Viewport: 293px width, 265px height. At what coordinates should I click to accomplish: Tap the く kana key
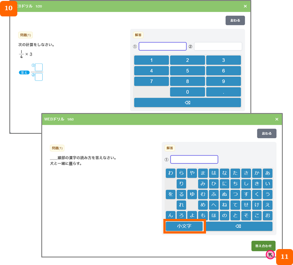coord(257,194)
